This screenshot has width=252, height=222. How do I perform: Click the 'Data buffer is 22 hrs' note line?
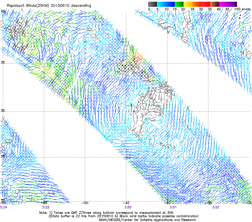[123, 216]
